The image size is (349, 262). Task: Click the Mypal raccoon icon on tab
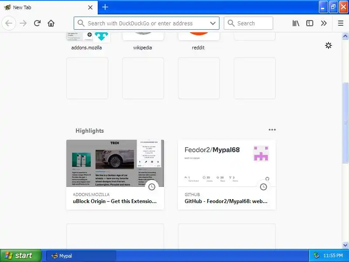[x=7, y=7]
